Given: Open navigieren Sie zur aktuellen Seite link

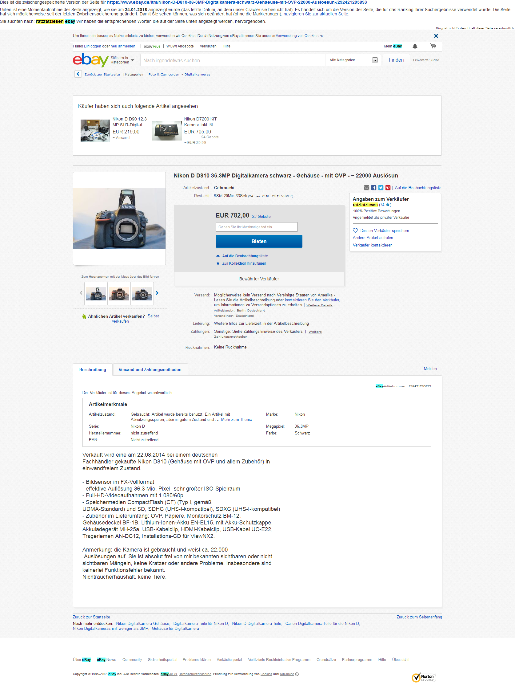Looking at the screenshot, I should [316, 14].
